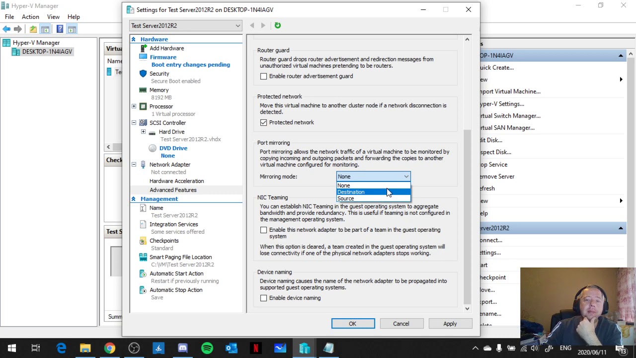The image size is (636, 358).
Task: Select Hyper-V Manager root in console tree
Action: [x=36, y=43]
